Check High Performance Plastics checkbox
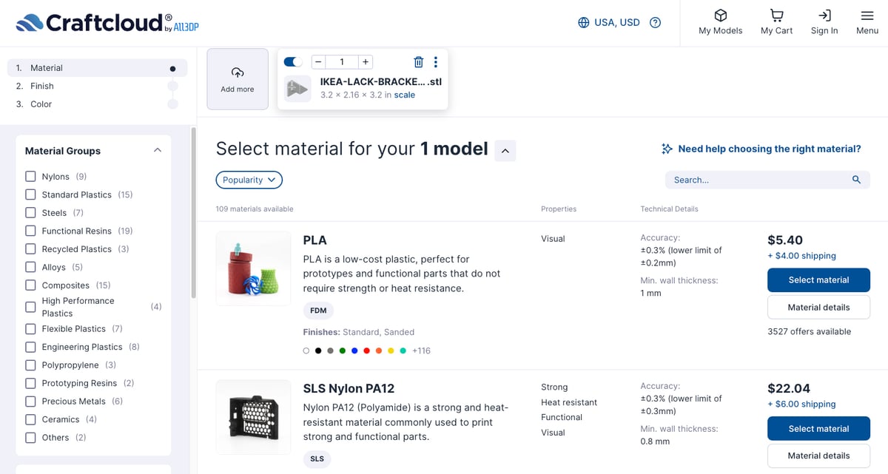The width and height of the screenshot is (888, 474). tap(30, 307)
